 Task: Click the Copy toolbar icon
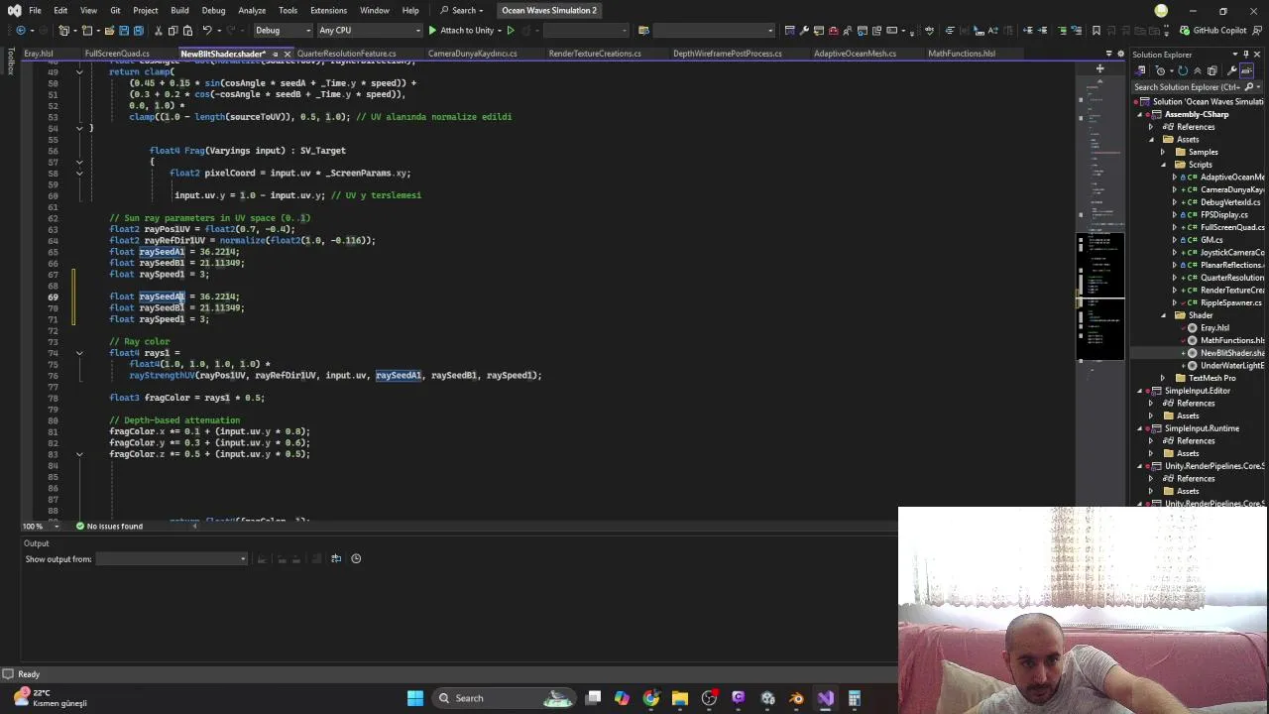pyautogui.click(x=173, y=31)
